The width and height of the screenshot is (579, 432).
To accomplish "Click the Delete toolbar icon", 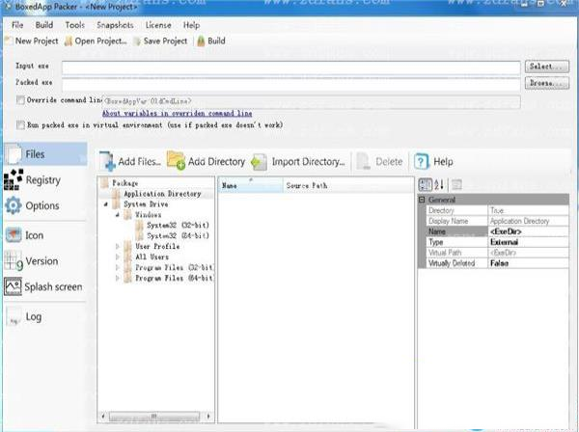I will coord(363,162).
